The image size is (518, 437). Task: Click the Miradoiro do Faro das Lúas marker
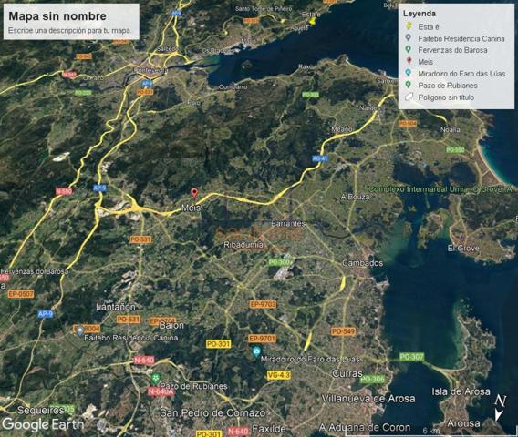(256, 352)
